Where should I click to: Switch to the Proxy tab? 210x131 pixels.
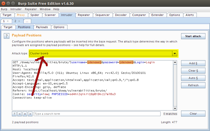(21, 15)
